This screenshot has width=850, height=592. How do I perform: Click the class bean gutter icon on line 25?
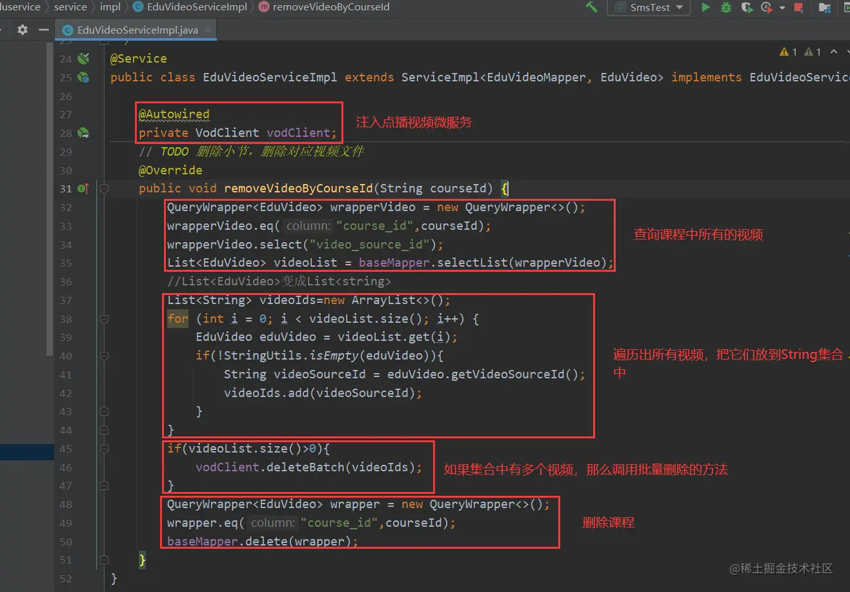(x=83, y=77)
